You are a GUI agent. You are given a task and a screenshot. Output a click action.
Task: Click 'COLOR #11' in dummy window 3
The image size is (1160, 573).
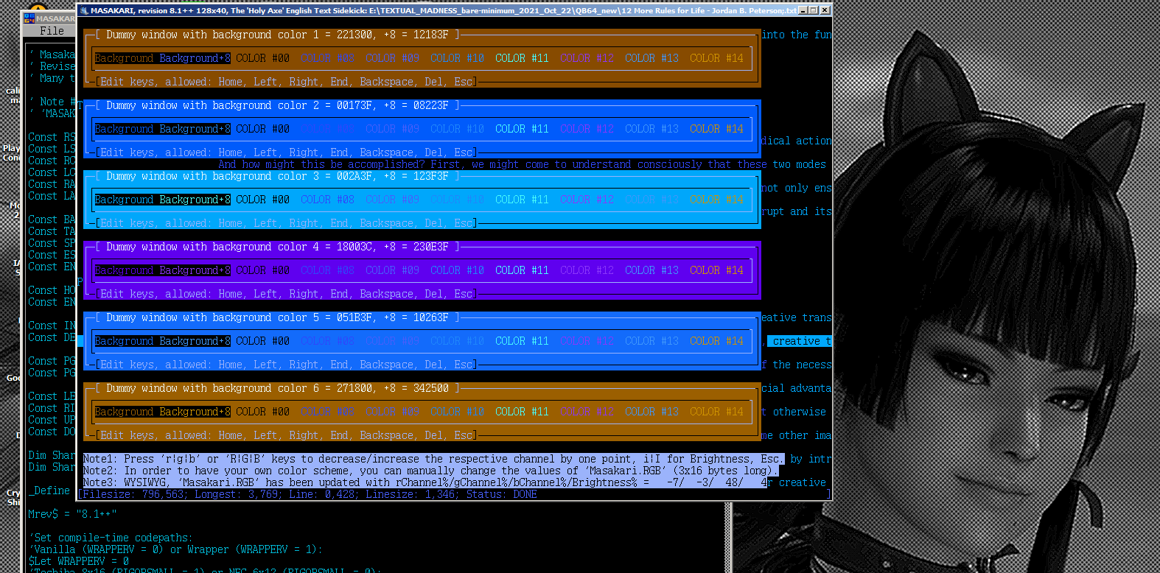click(x=522, y=200)
